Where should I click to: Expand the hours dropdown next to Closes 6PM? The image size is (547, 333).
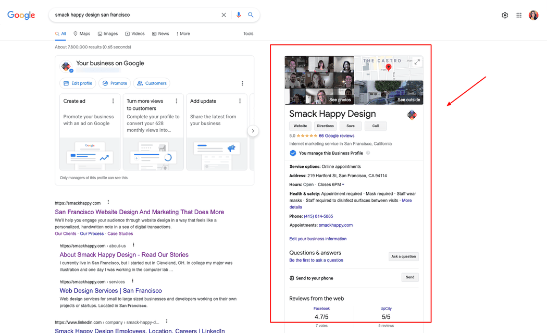click(343, 184)
